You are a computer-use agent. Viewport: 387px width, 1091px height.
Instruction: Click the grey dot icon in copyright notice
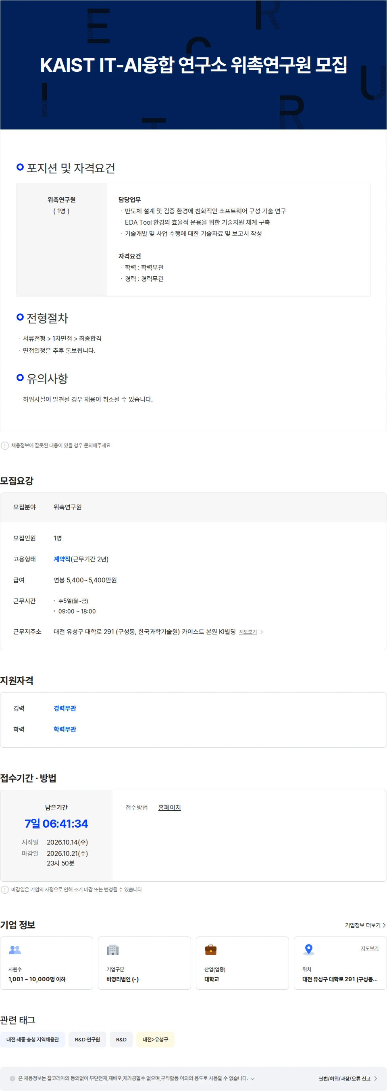pyautogui.click(x=12, y=1078)
